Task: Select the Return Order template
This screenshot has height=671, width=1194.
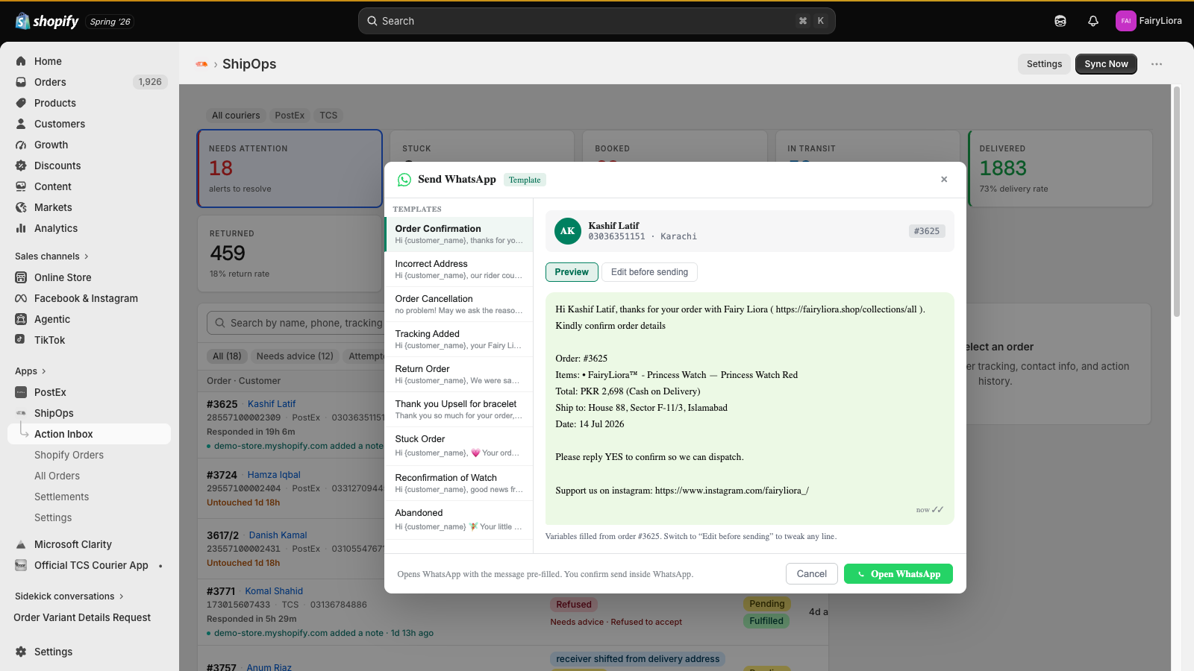Action: pos(459,374)
